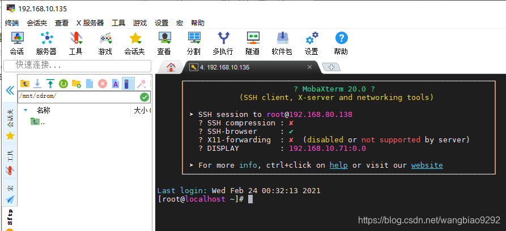Click the 大小 column header
Screen dimensions: 506x231
point(141,111)
